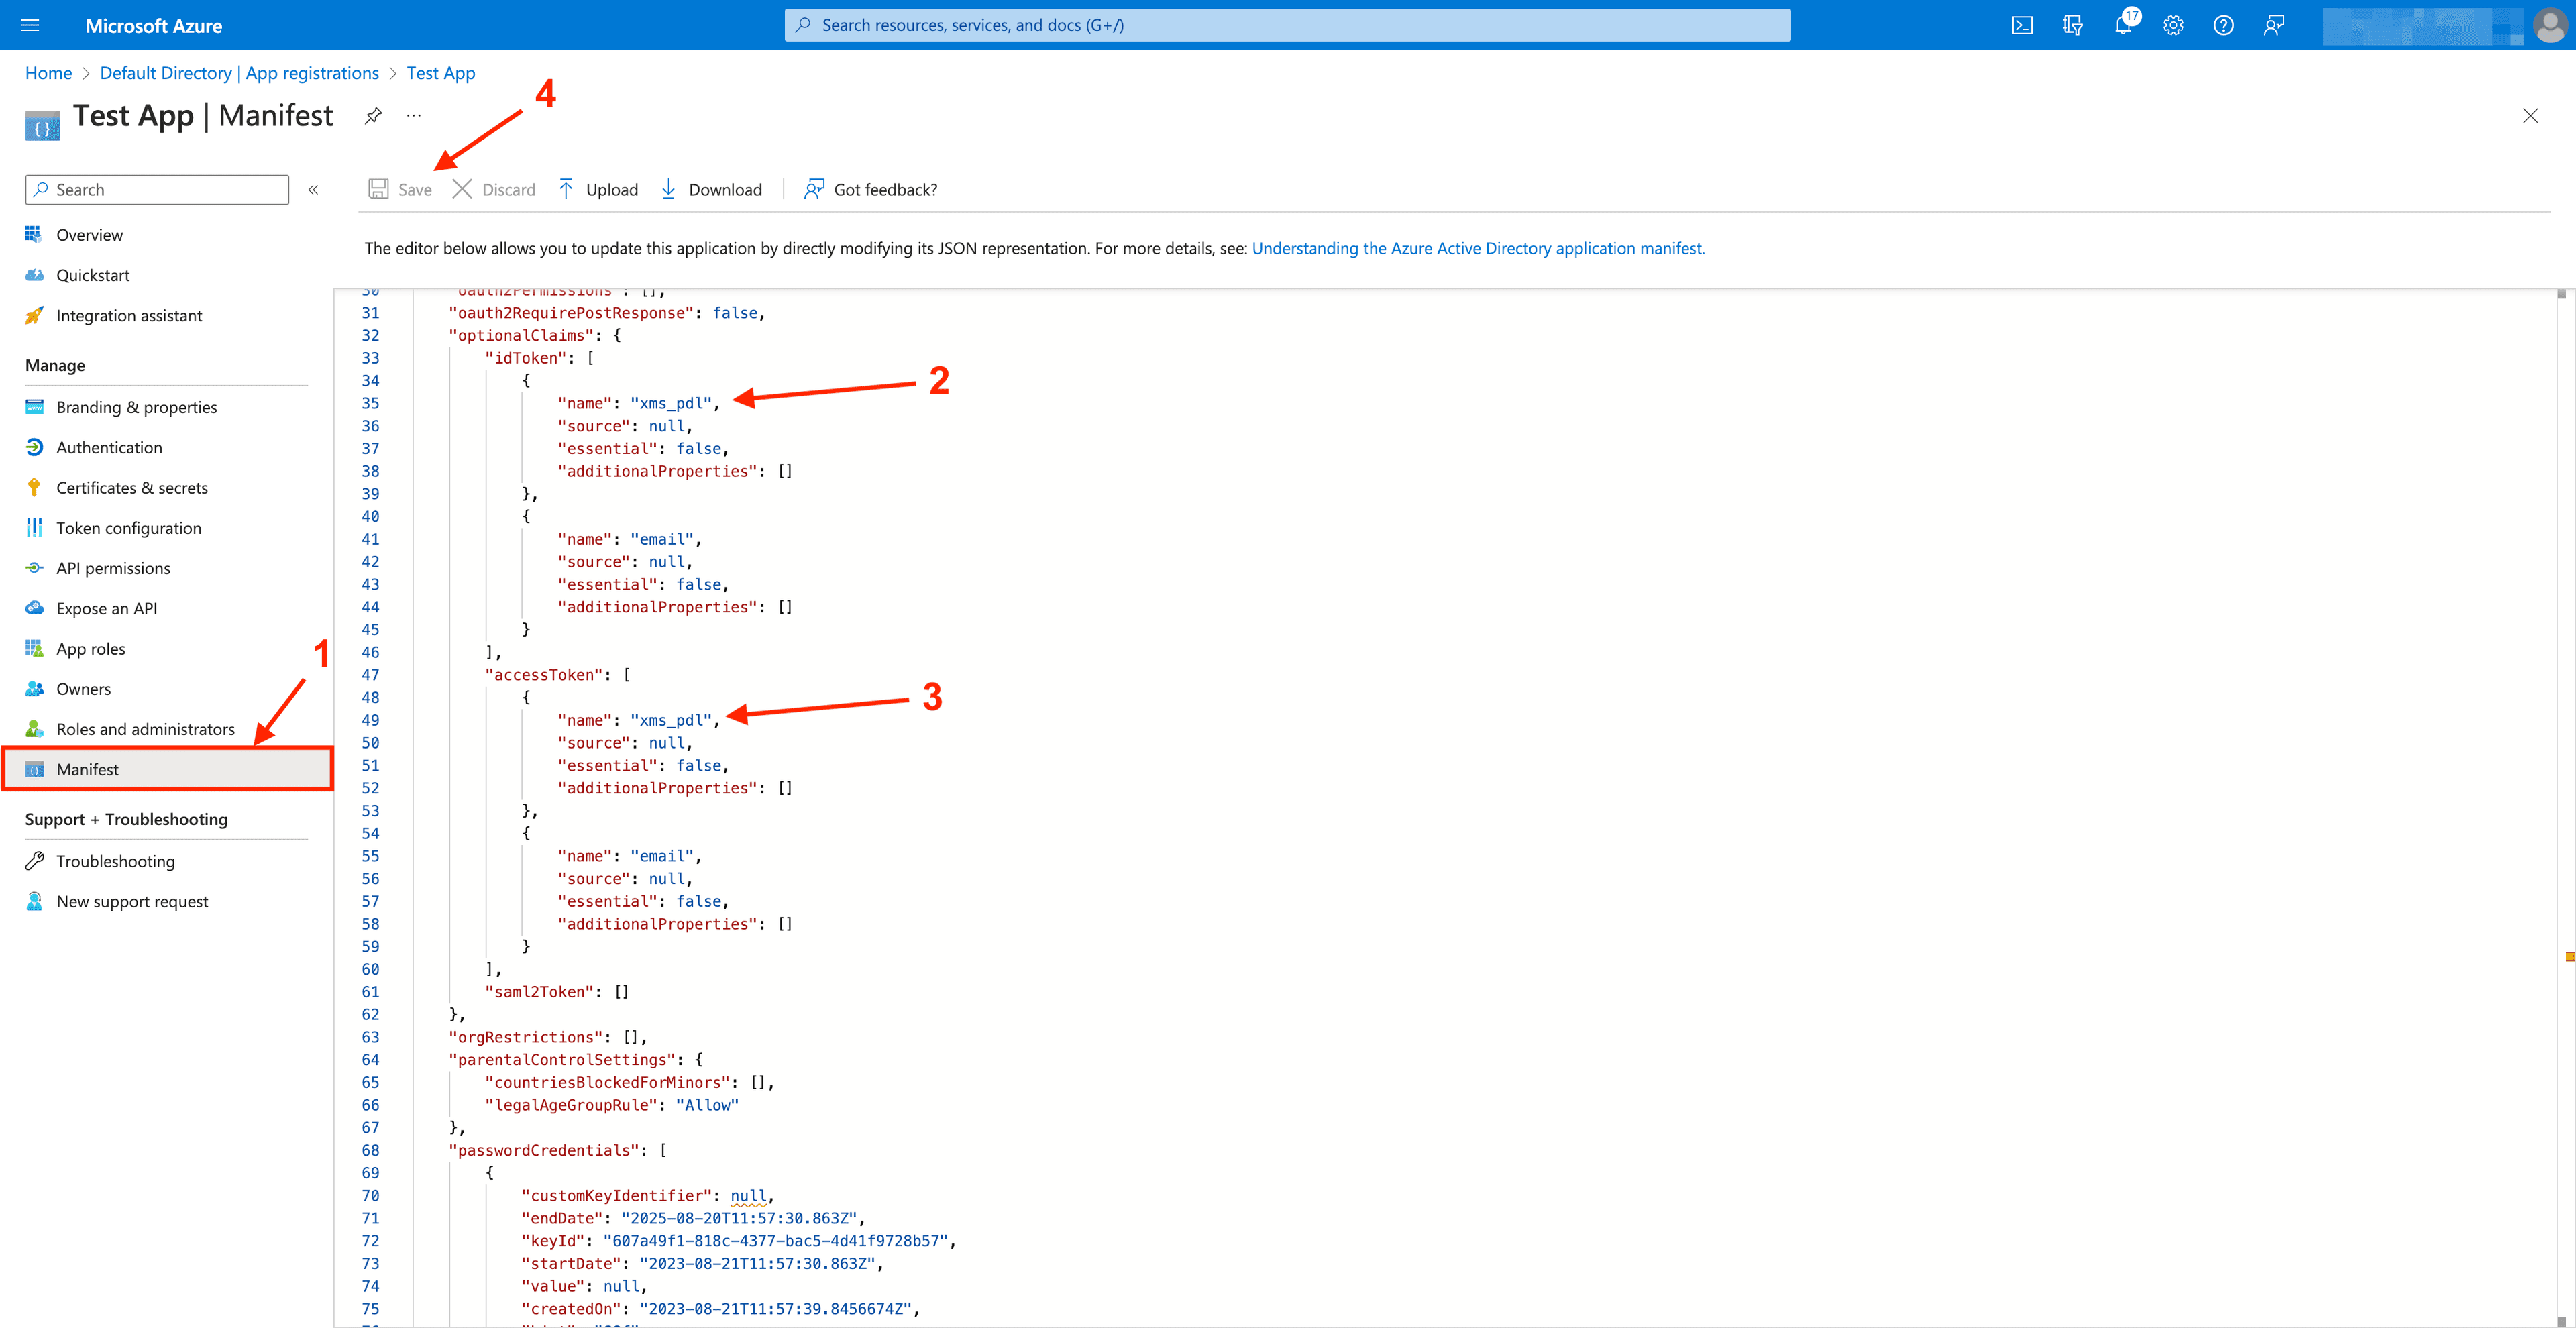This screenshot has width=2576, height=1328.
Task: Pin the Test App Manifest blade
Action: [x=373, y=116]
